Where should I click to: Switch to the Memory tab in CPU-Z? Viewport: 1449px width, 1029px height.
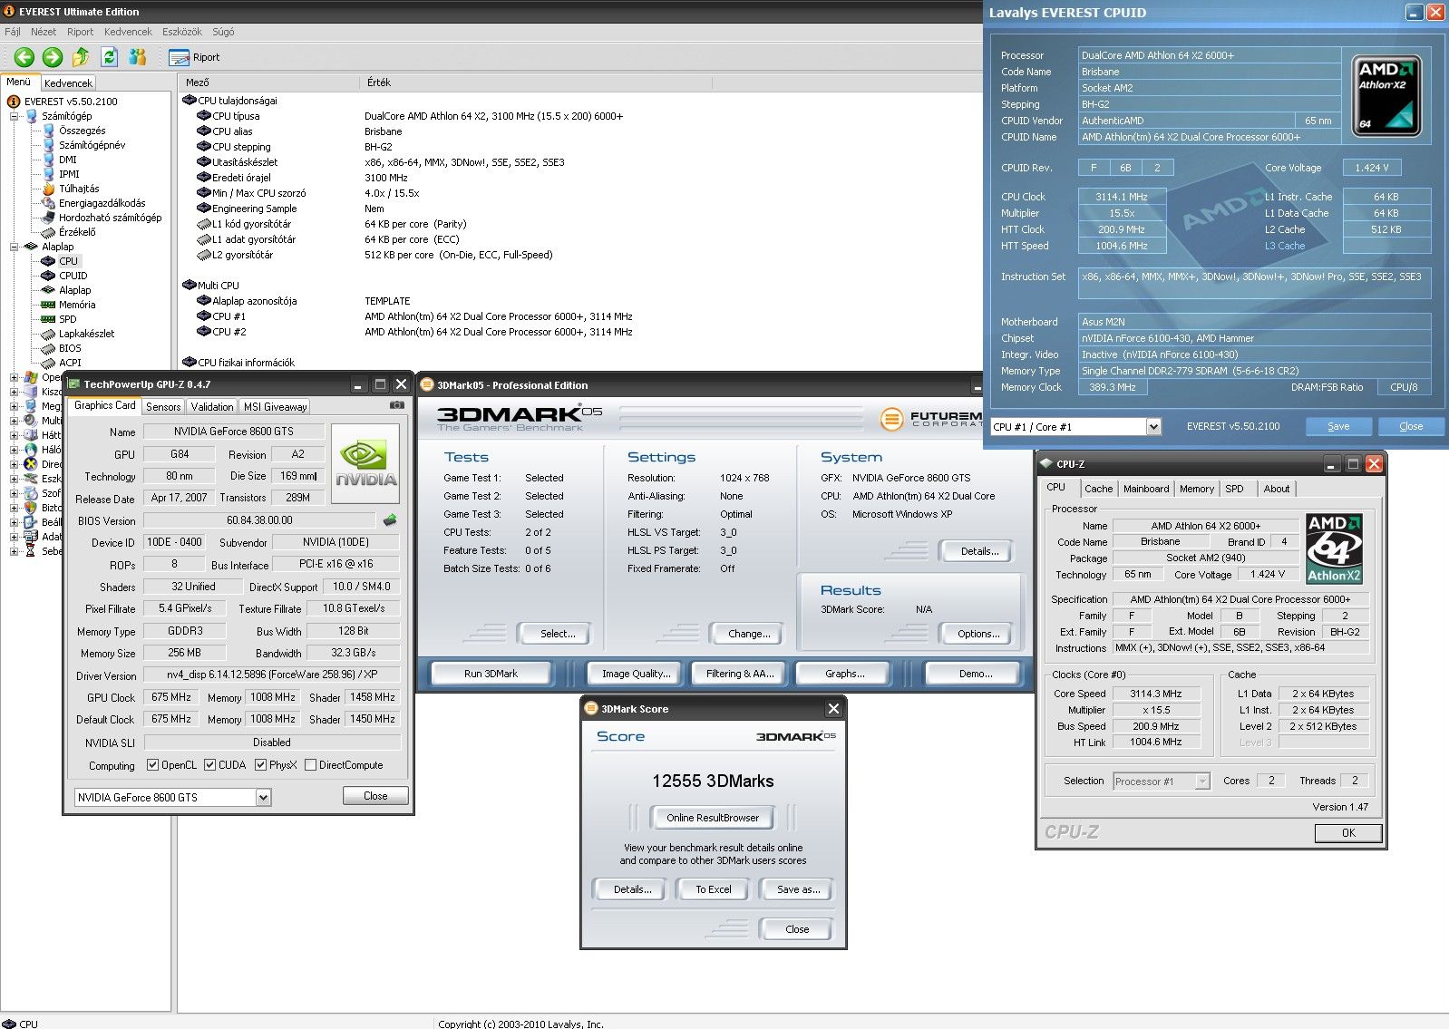(x=1197, y=489)
